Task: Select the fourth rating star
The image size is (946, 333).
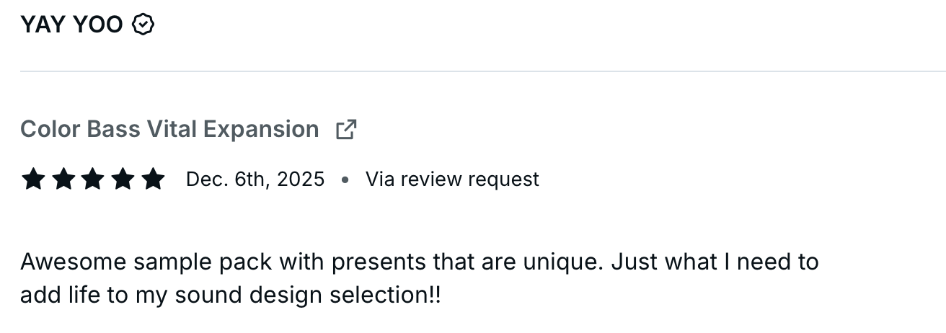Action: (x=123, y=179)
